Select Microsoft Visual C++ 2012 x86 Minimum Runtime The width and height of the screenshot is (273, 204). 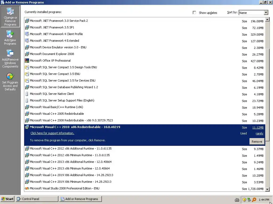click(70, 155)
